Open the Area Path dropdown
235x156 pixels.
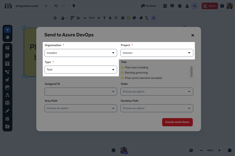tap(81, 108)
